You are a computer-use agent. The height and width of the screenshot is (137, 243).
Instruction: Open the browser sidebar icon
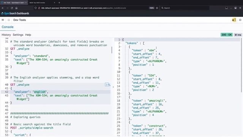point(235,8)
